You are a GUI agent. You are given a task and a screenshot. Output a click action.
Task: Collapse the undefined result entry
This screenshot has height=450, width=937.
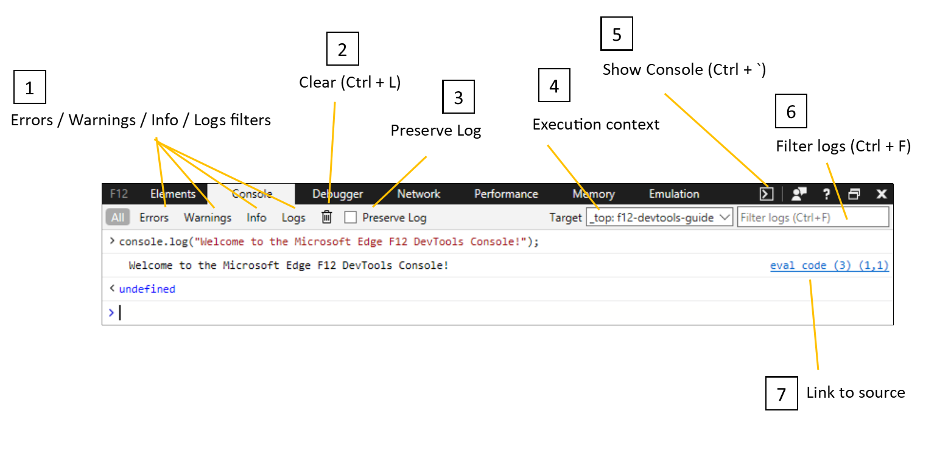(112, 289)
